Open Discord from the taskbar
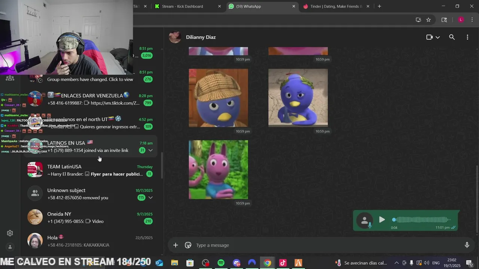 [237, 263]
